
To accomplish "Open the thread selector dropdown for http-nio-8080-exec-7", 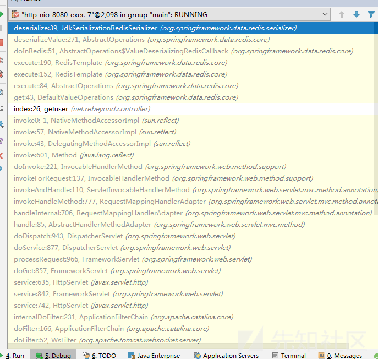I will pos(169,14).
